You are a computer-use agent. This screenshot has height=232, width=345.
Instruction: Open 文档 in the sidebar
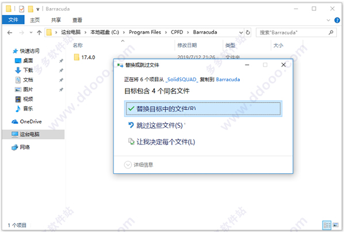point(24,80)
